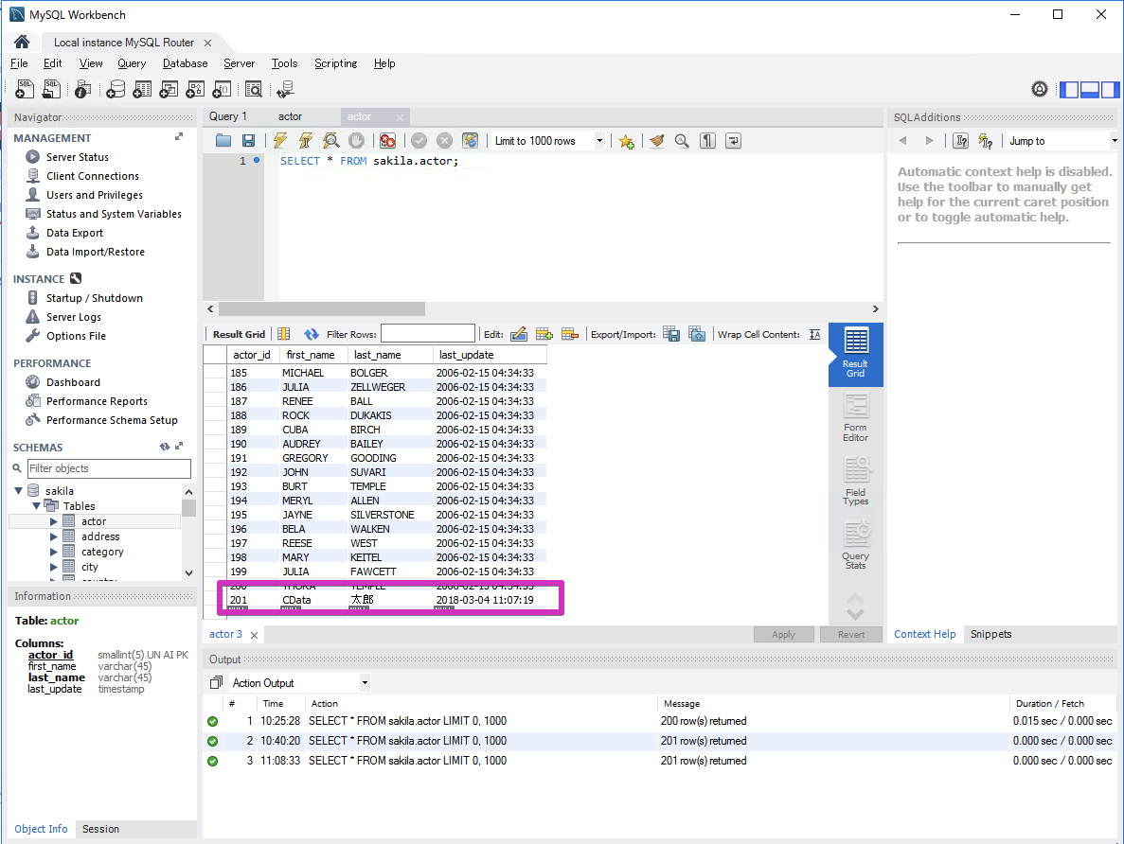Beautify the SQL script broom icon
This screenshot has width=1124, height=844.
pyautogui.click(x=656, y=140)
